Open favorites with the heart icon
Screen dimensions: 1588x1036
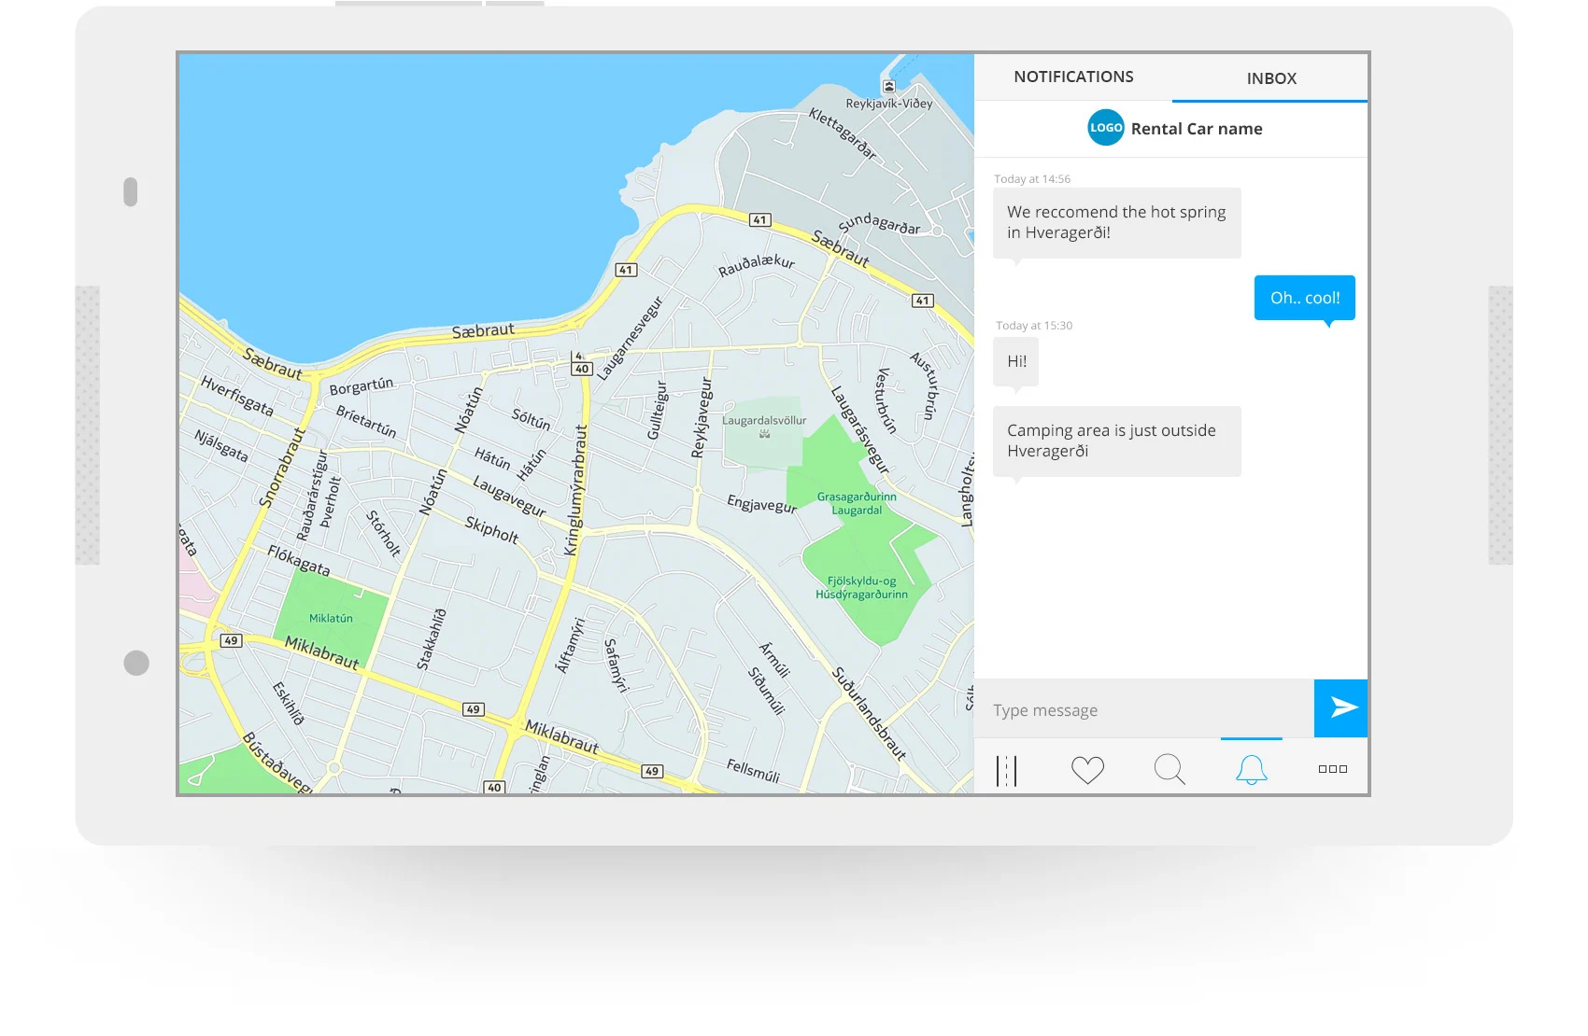[x=1087, y=770]
